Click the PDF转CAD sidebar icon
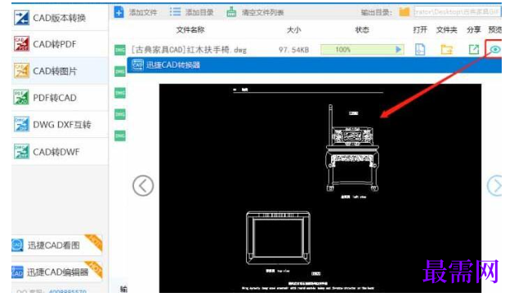514x297 pixels. click(21, 97)
